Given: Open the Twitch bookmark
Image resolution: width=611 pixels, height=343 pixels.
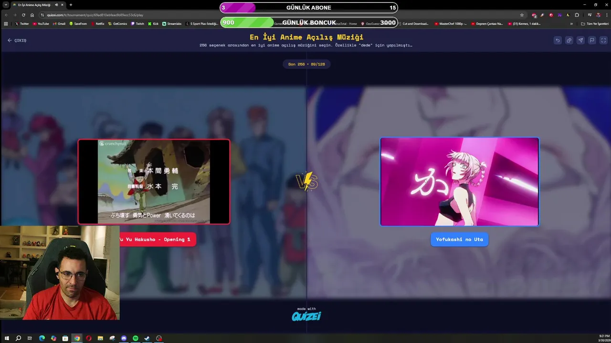Looking at the screenshot, I should coord(137,23).
